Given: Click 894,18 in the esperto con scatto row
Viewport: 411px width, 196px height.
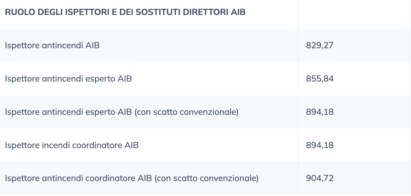Looking at the screenshot, I should pos(320,112).
